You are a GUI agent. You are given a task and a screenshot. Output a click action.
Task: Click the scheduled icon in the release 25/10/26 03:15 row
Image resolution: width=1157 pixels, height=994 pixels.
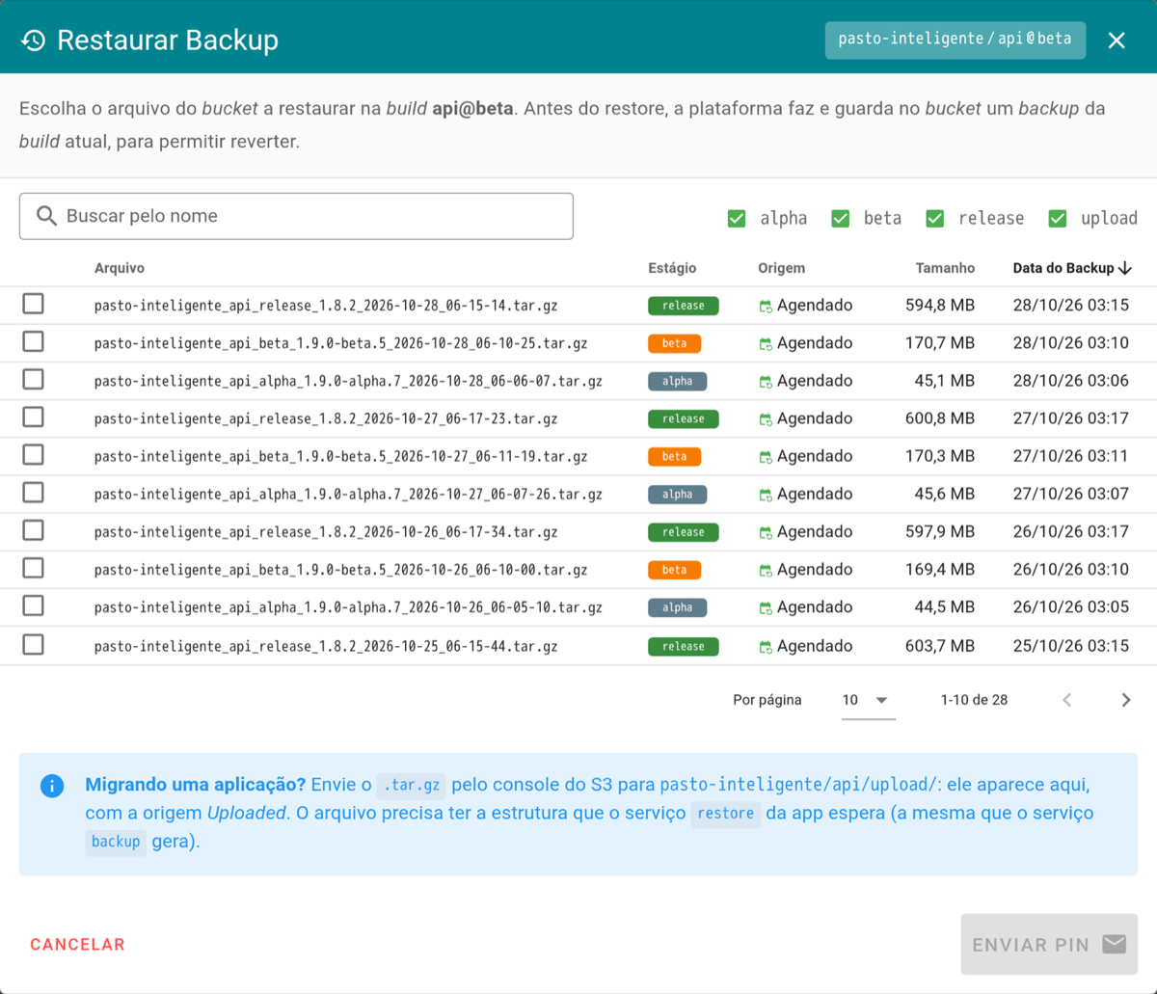[x=766, y=647]
